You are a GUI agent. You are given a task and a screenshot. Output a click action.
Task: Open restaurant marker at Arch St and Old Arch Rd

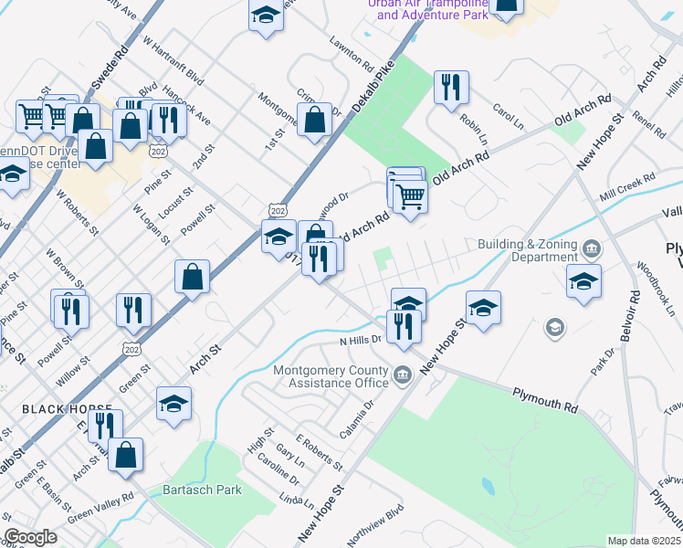coord(319,260)
